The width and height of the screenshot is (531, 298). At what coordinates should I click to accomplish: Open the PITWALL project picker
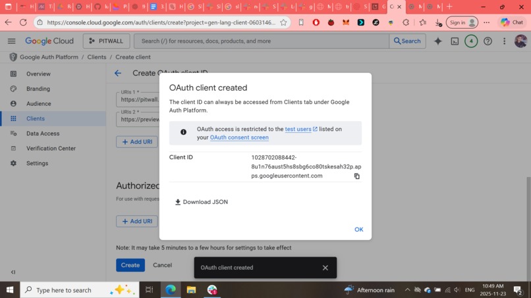[106, 41]
